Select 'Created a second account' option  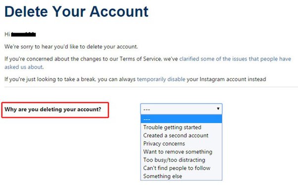(x=176, y=135)
